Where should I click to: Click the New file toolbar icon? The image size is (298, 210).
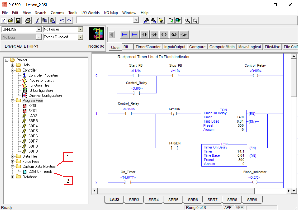(x=4, y=20)
